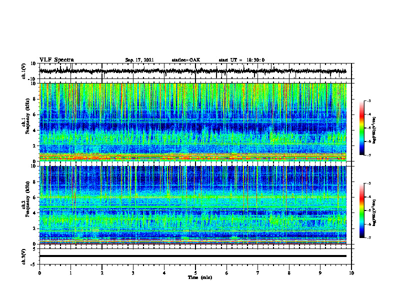Click time axis tick label "2"
The image size is (396, 306).
click(102, 273)
